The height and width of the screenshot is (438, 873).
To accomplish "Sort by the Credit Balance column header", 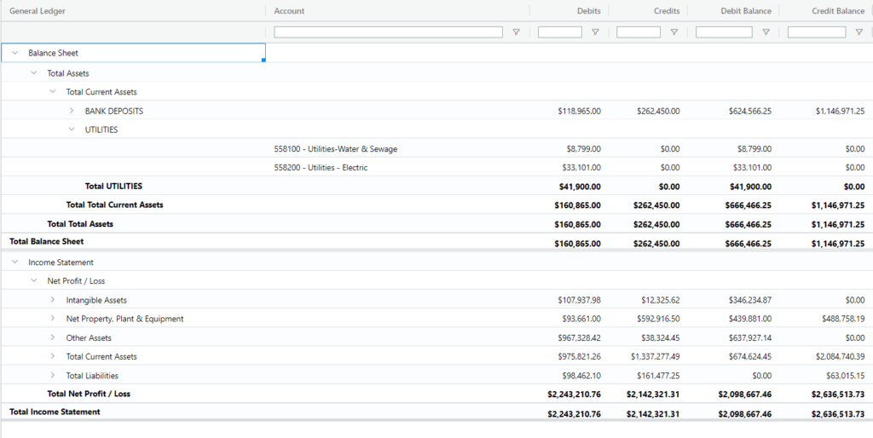I will [x=838, y=10].
